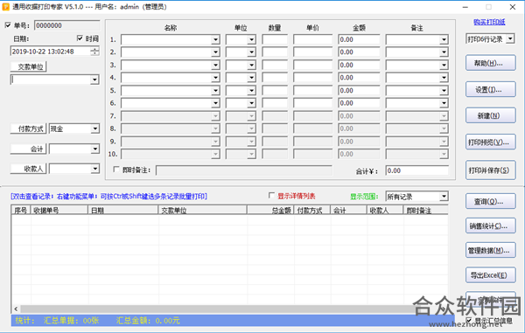The width and height of the screenshot is (525, 333).
Task: Open the 付款方式 dropdown showing 现金
Action: [95, 128]
